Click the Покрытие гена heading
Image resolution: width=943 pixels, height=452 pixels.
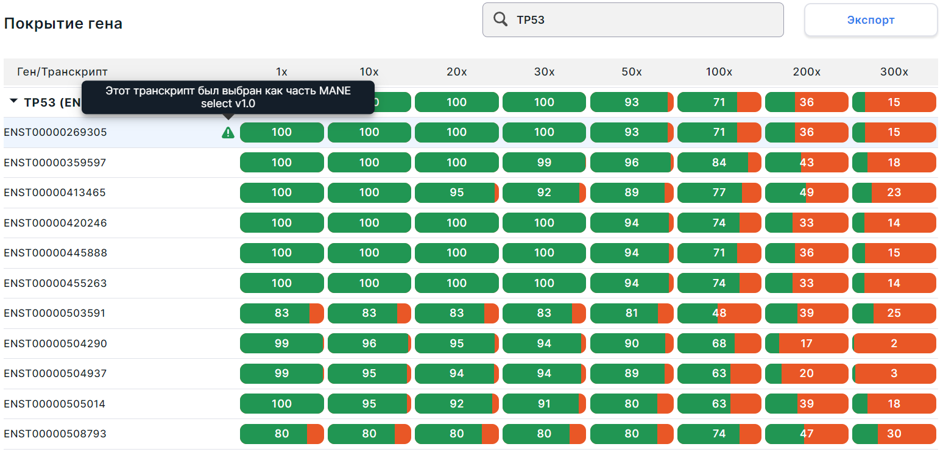63,24
